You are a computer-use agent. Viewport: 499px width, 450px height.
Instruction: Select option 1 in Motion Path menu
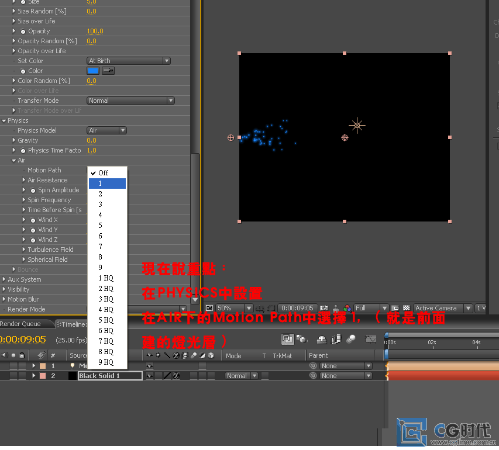[107, 184]
